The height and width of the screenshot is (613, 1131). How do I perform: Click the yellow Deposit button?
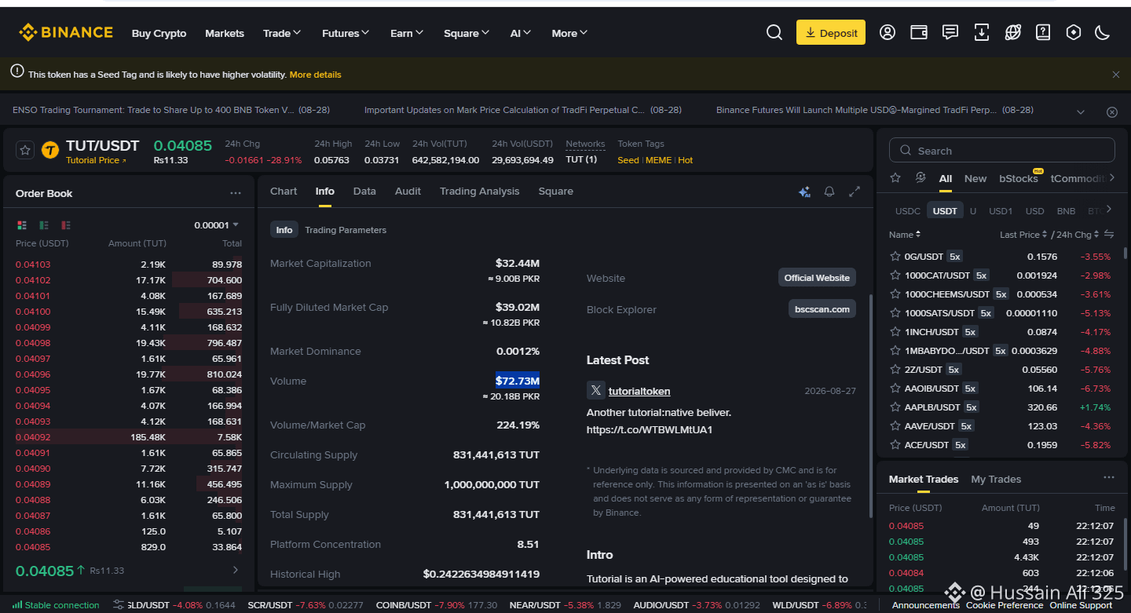[831, 33]
